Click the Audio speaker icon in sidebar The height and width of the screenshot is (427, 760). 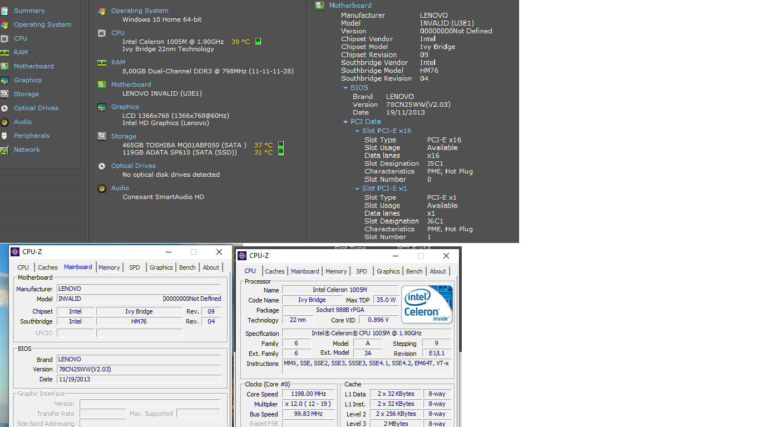(x=4, y=122)
